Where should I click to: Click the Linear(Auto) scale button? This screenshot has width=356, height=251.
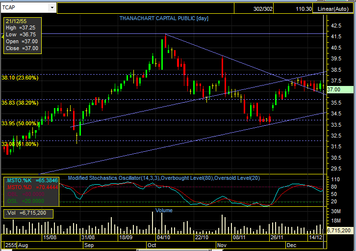(x=333, y=9)
